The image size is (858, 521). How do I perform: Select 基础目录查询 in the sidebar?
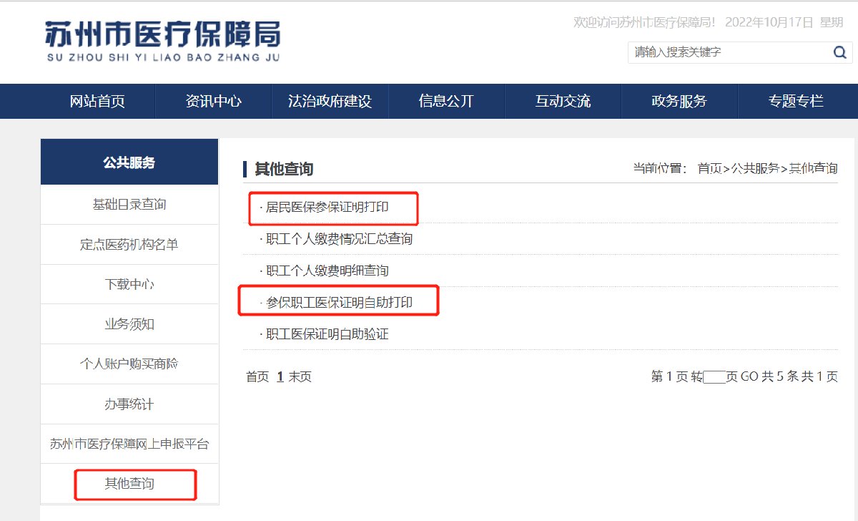coord(129,205)
